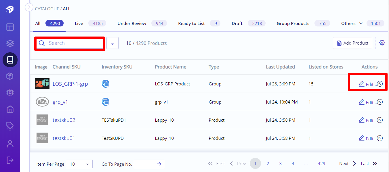Switch to Under Review tab
This screenshot has height=172, width=389.
click(142, 23)
